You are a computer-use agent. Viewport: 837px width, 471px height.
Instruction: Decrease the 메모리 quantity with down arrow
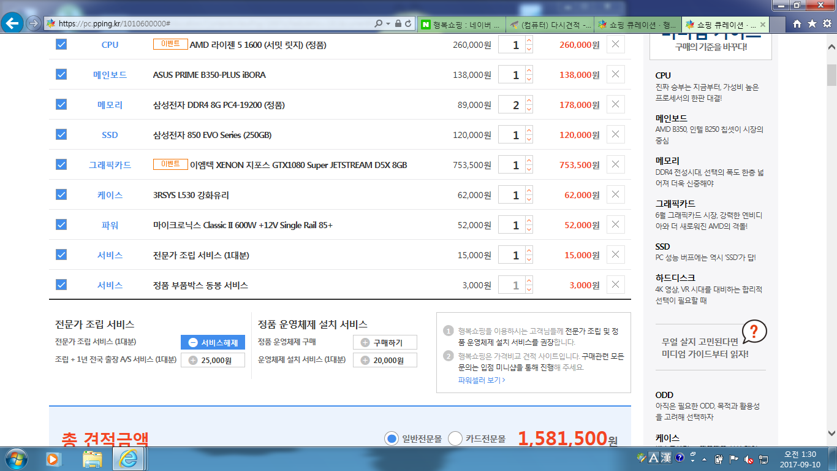[529, 109]
